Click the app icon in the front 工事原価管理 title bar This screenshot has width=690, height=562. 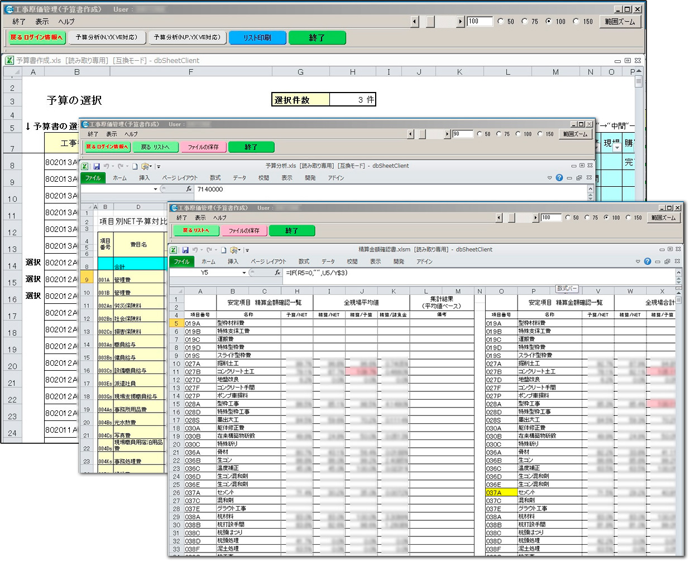coord(174,208)
